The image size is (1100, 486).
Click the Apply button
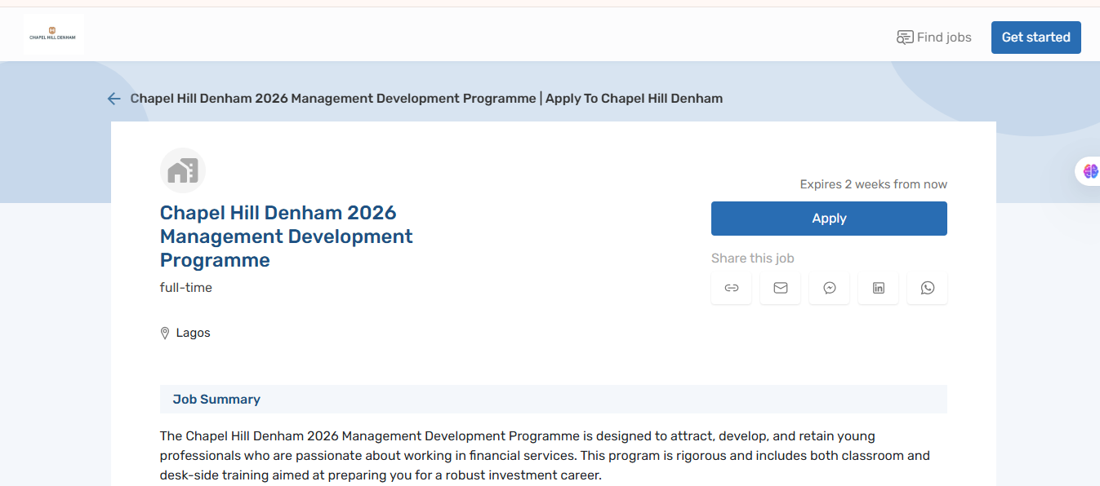[829, 218]
